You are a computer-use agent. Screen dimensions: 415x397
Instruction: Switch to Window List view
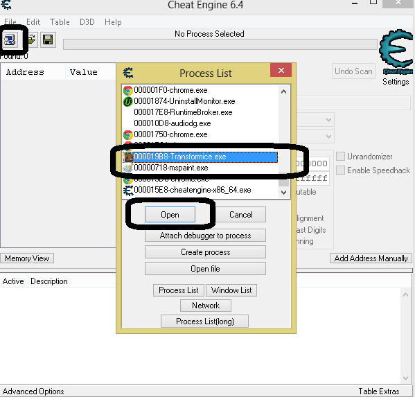point(231,290)
